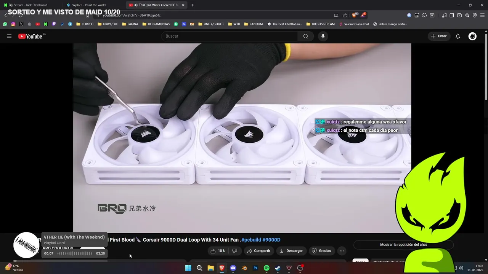Share this page from the address bar
The image size is (488, 274).
pos(345,15)
